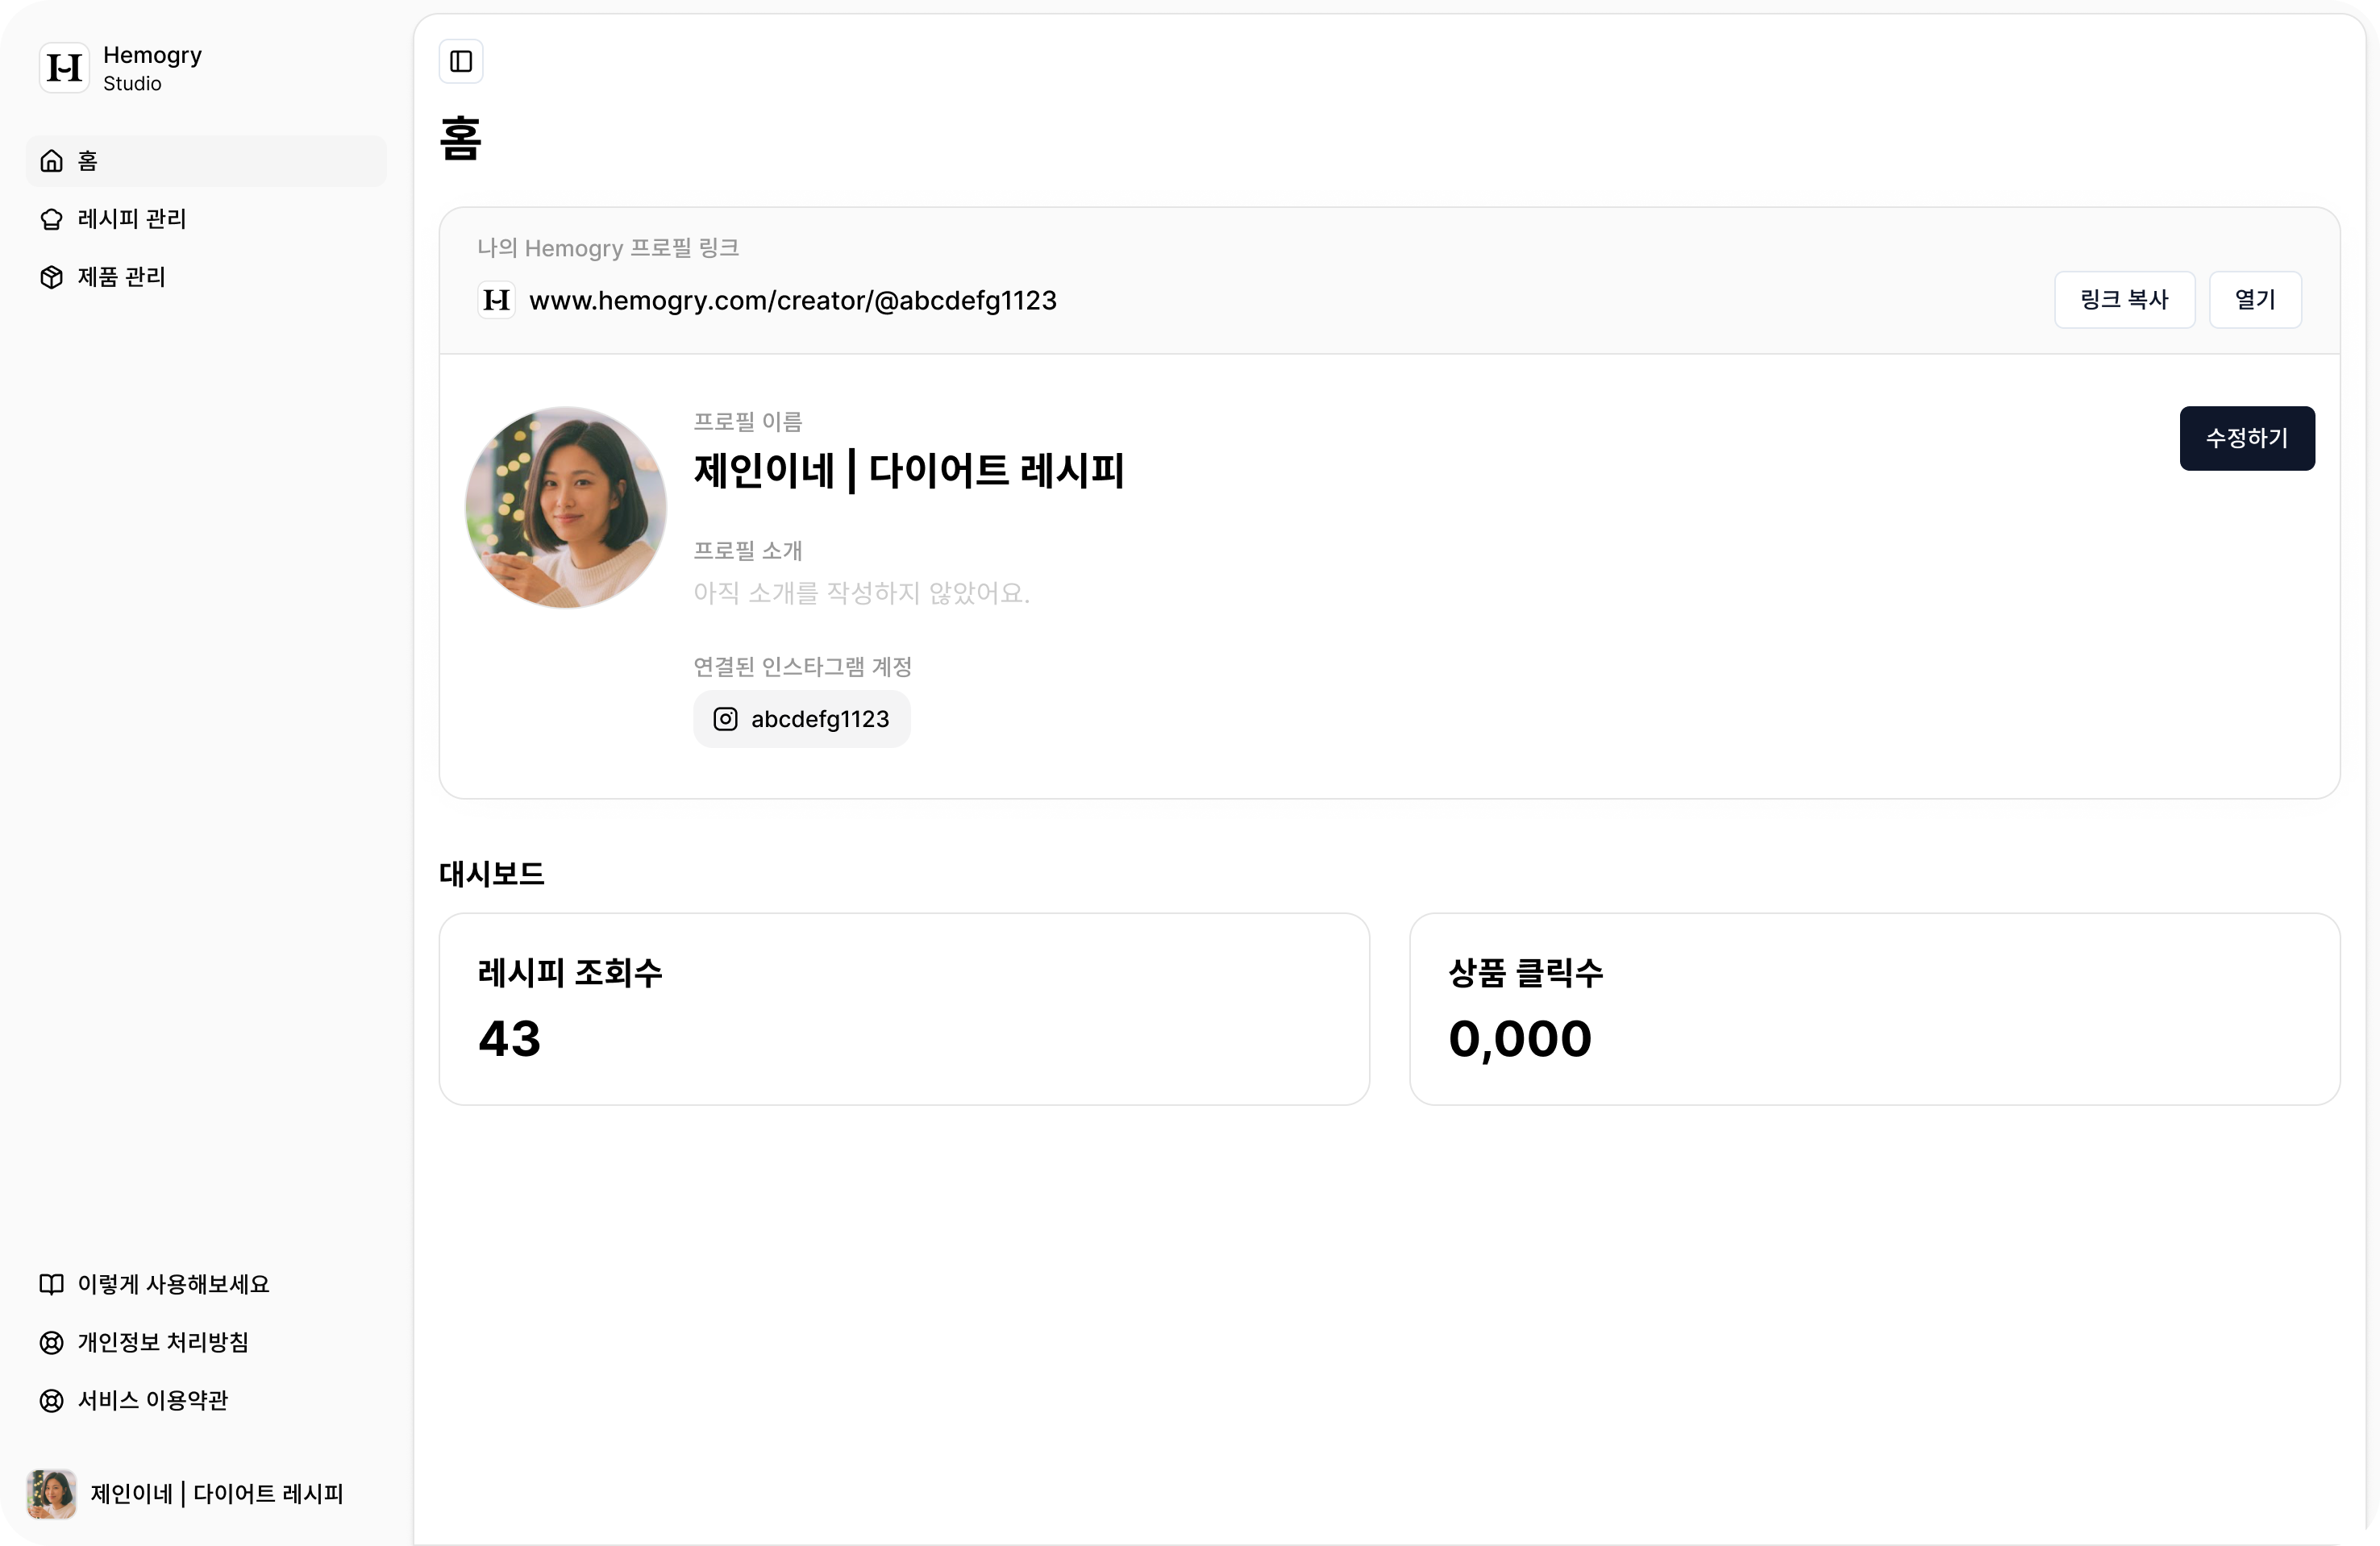Click the 수정하기 edit profile button
This screenshot has height=1546, width=2380.
point(2246,438)
